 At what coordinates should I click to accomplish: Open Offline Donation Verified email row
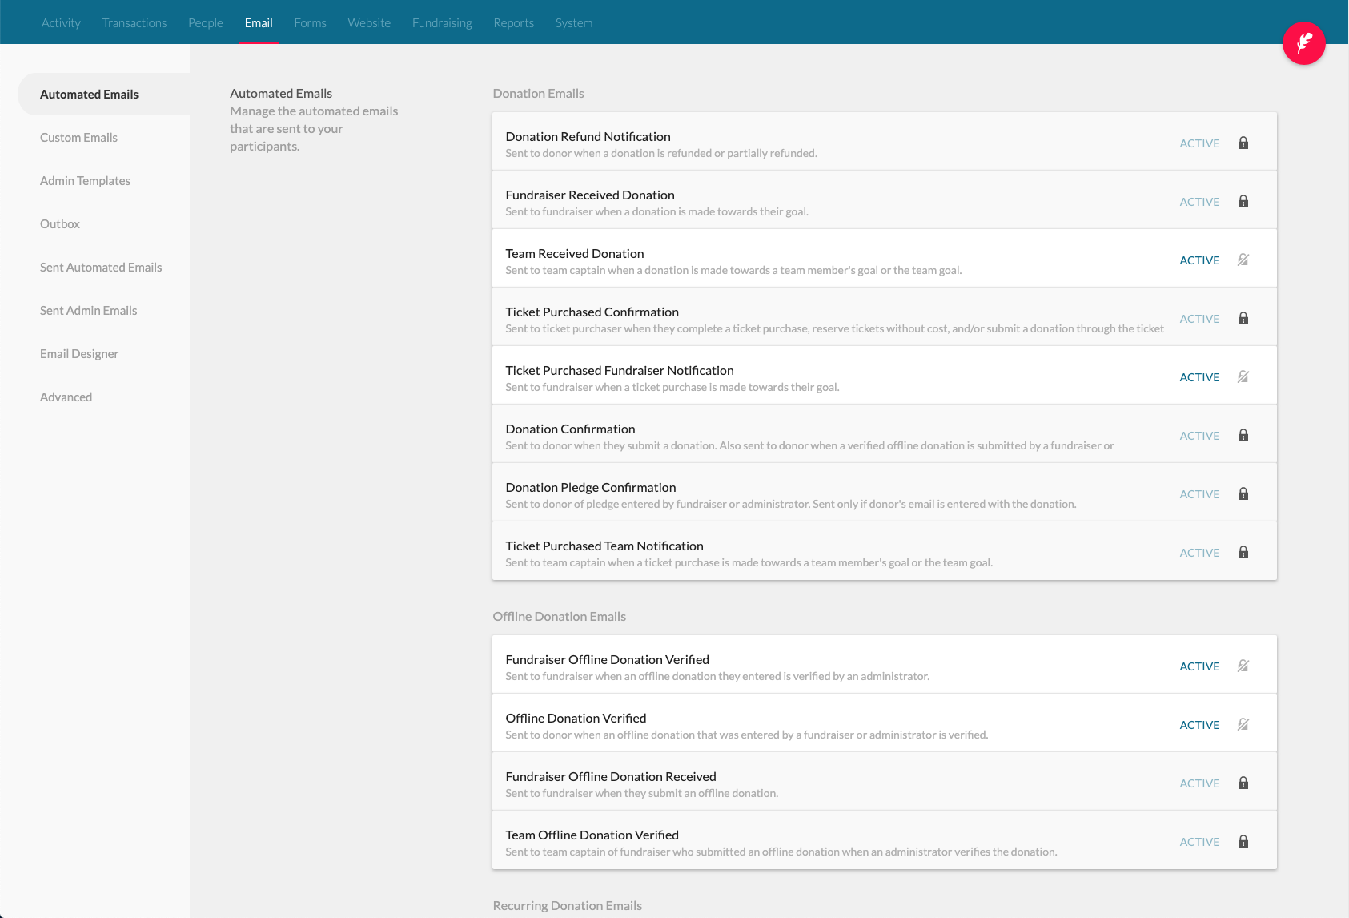pyautogui.click(x=884, y=723)
